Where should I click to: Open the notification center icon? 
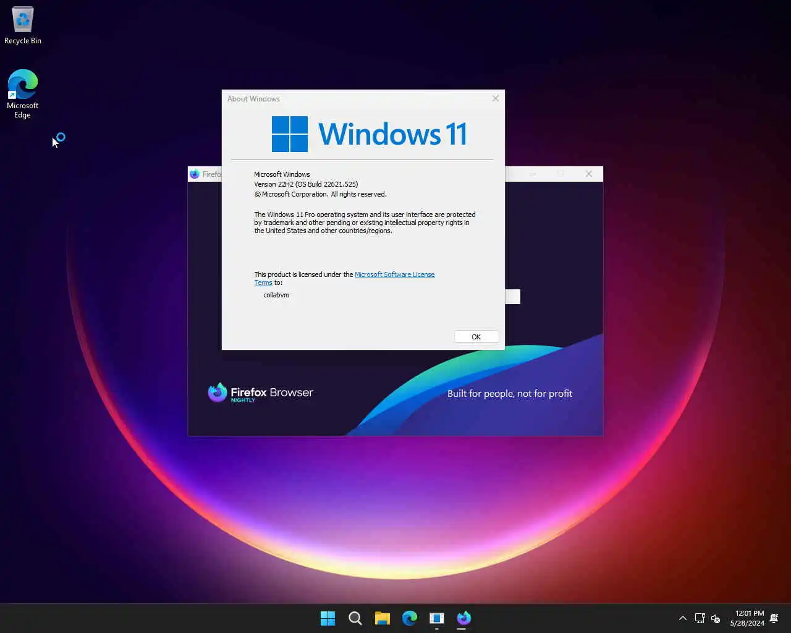(774, 618)
